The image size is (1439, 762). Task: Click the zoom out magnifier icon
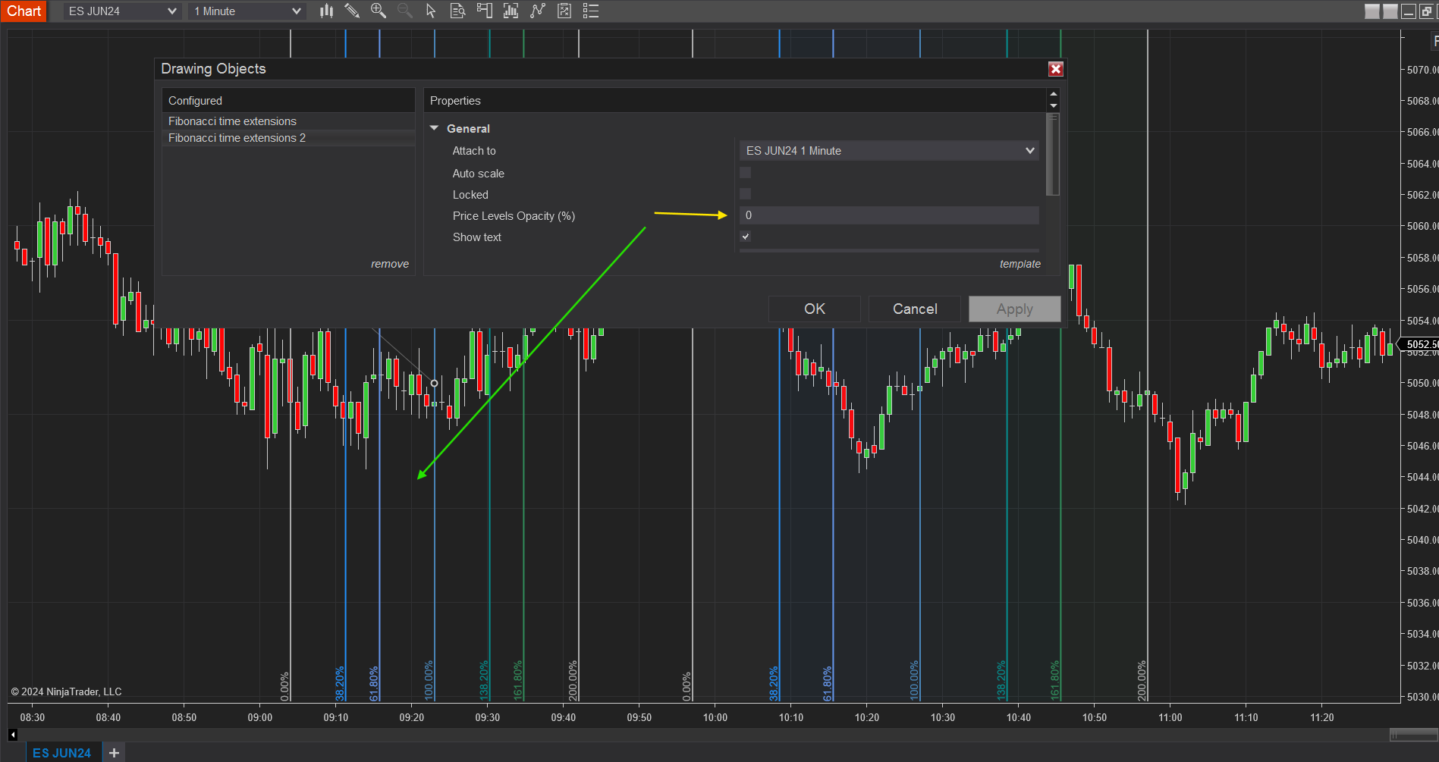click(x=405, y=11)
